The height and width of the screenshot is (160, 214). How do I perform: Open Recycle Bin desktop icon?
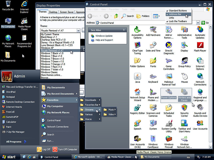click(8, 6)
